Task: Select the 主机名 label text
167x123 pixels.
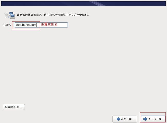Action: pyautogui.click(x=7, y=25)
